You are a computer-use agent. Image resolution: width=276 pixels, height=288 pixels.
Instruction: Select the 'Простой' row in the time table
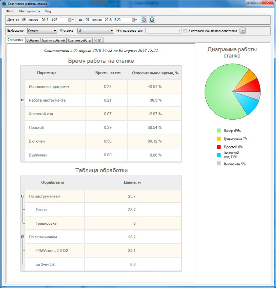click(x=36, y=127)
